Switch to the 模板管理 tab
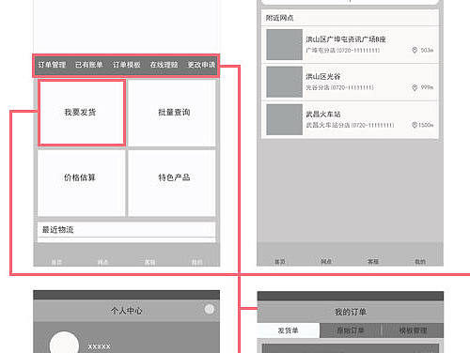This screenshot has width=470, height=353. (x=413, y=330)
